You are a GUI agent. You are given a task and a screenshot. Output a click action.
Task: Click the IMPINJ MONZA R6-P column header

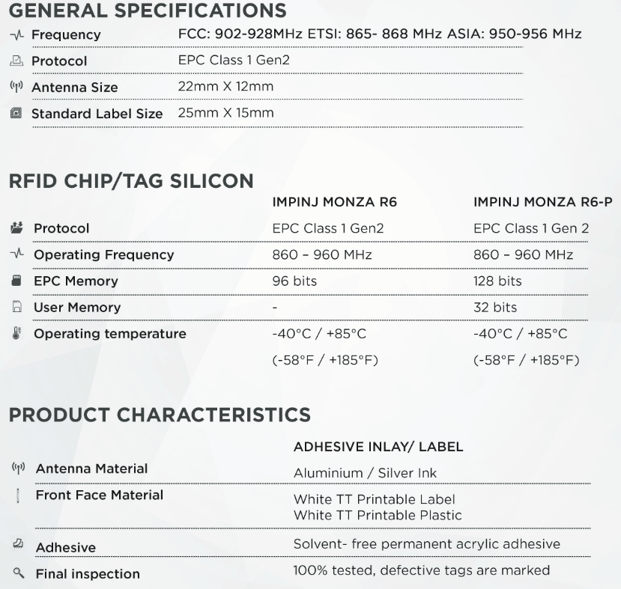click(542, 202)
